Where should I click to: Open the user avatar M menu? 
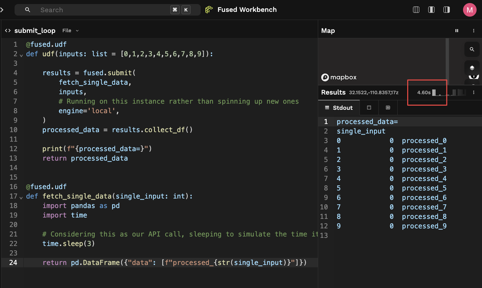(x=470, y=10)
